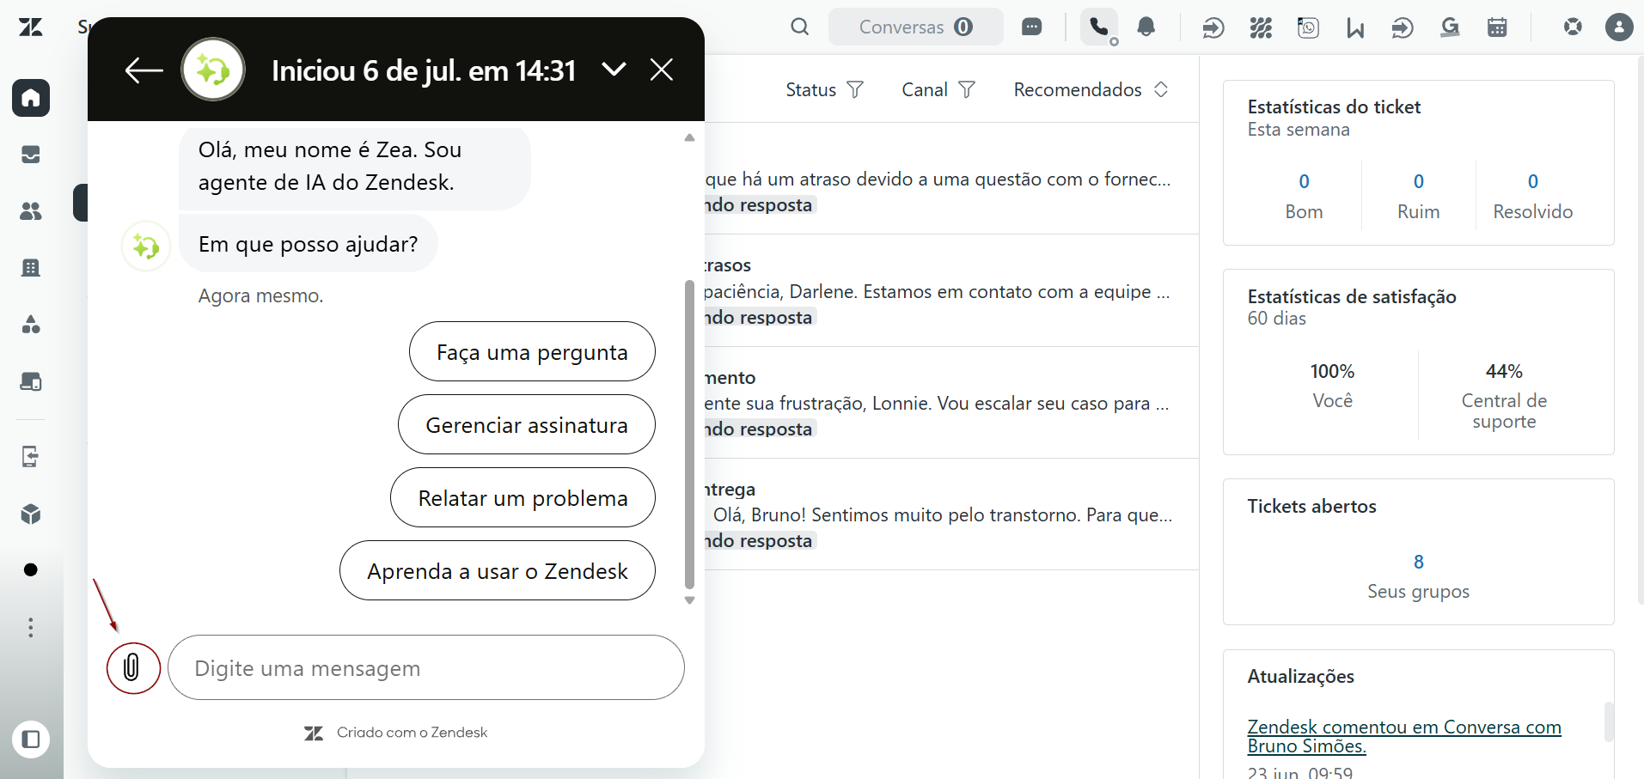
Task: Click the chat conversation scrollbar thumb
Action: click(x=689, y=434)
